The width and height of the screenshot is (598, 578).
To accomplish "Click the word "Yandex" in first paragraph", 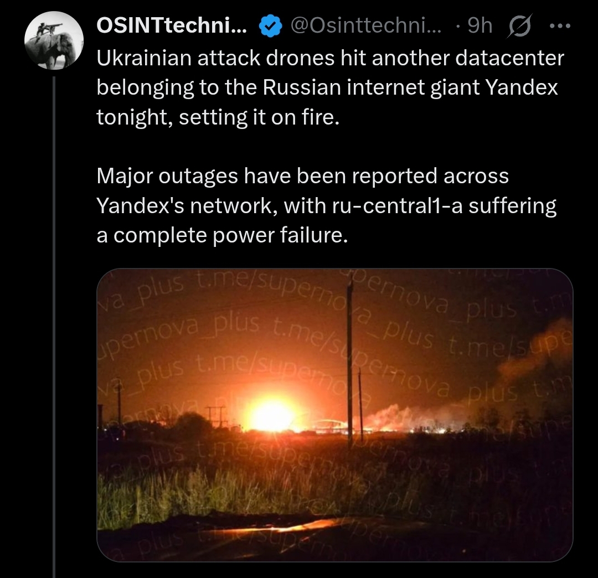I will pyautogui.click(x=522, y=87).
